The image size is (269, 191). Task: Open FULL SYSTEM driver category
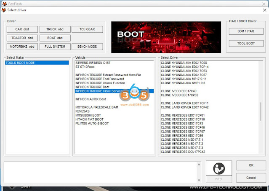[x=55, y=46]
